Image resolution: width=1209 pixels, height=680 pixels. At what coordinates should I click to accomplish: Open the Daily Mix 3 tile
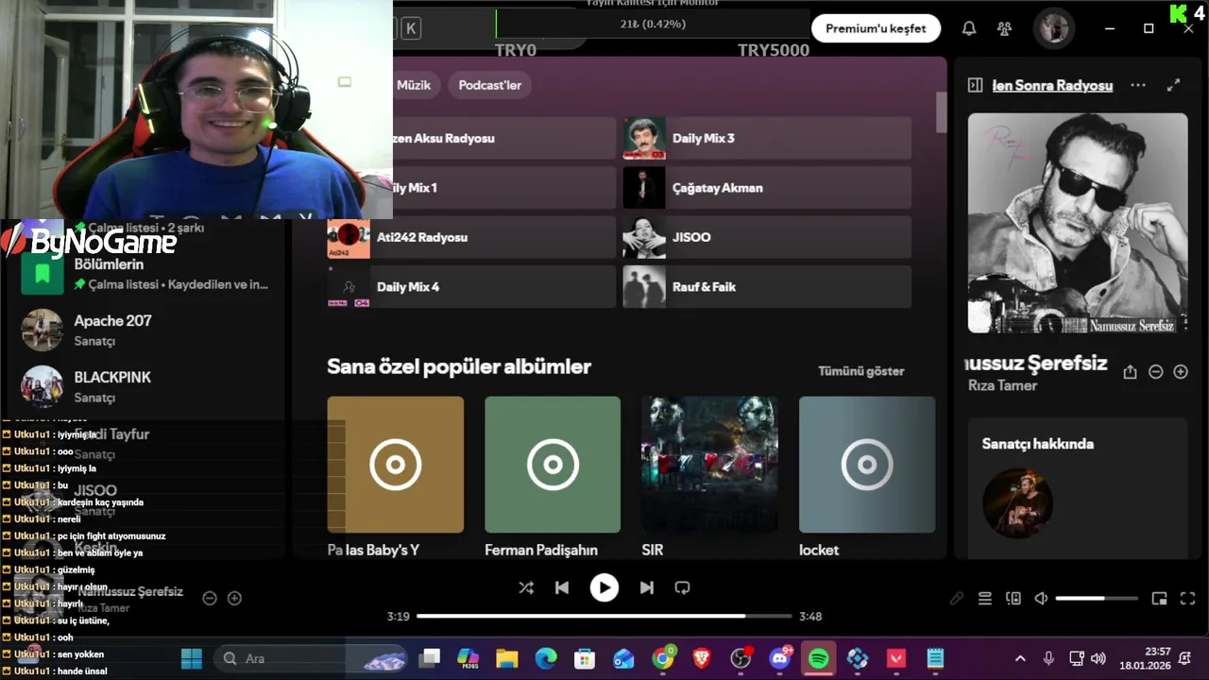point(767,138)
